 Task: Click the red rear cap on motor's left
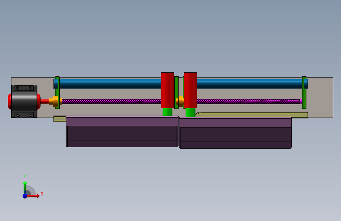(9, 101)
